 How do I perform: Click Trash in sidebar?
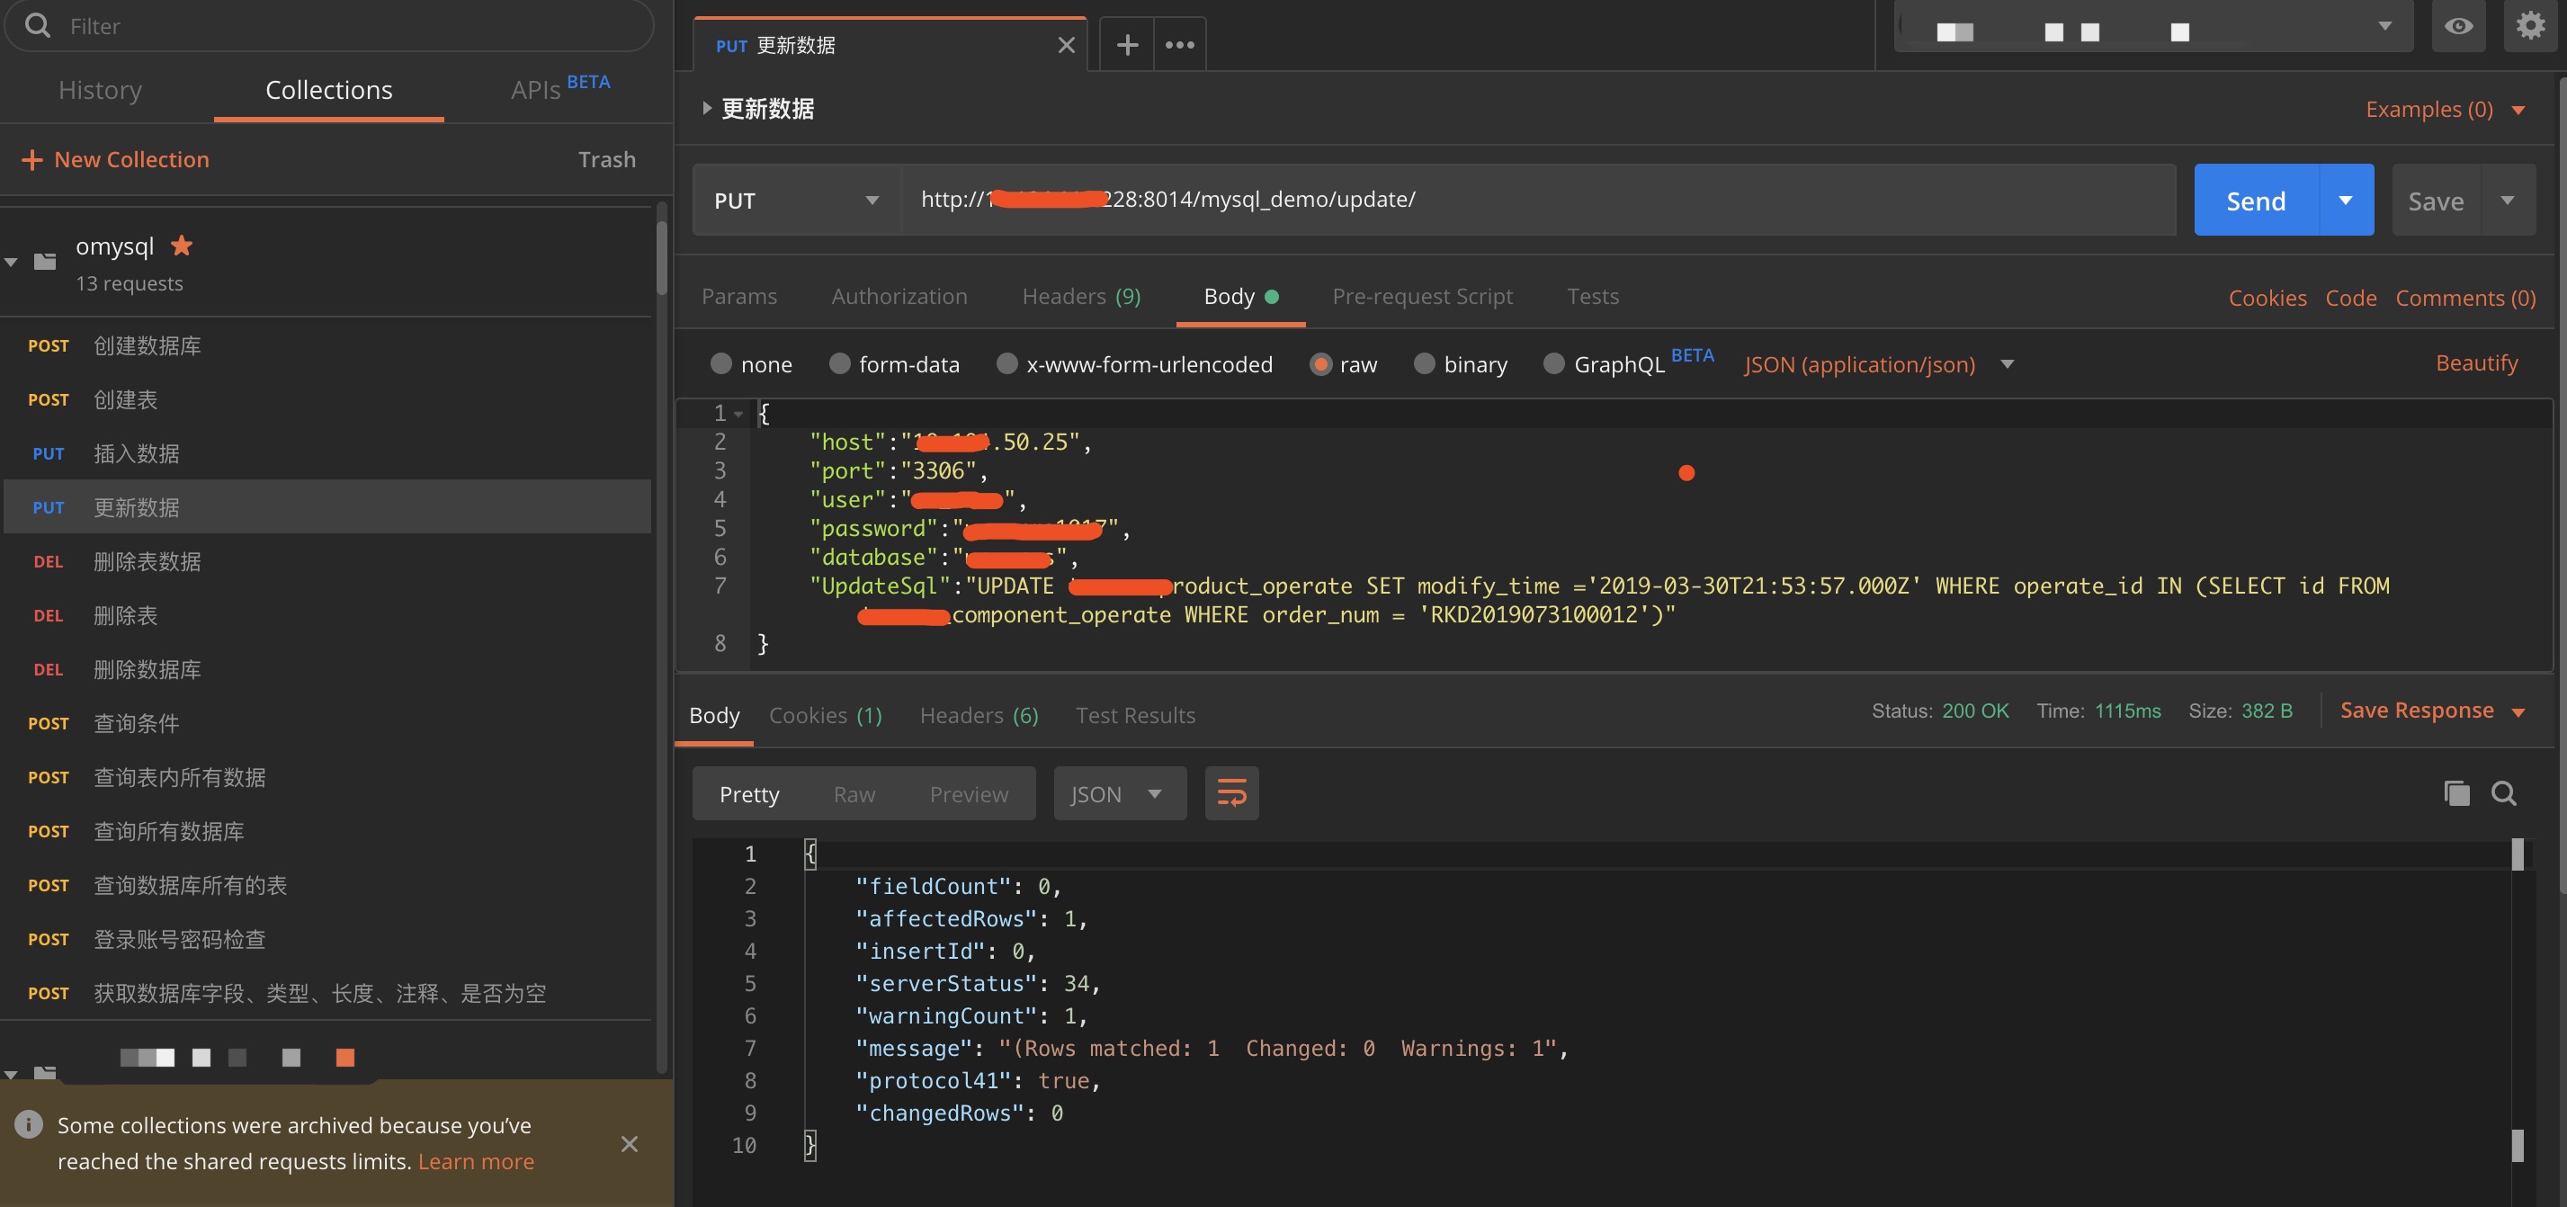(x=607, y=159)
